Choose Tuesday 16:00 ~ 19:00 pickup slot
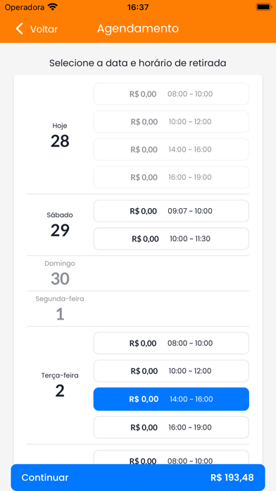276x491 pixels. coord(171,428)
